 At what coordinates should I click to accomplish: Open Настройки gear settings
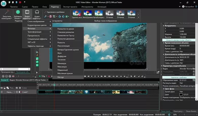[x=188, y=7]
